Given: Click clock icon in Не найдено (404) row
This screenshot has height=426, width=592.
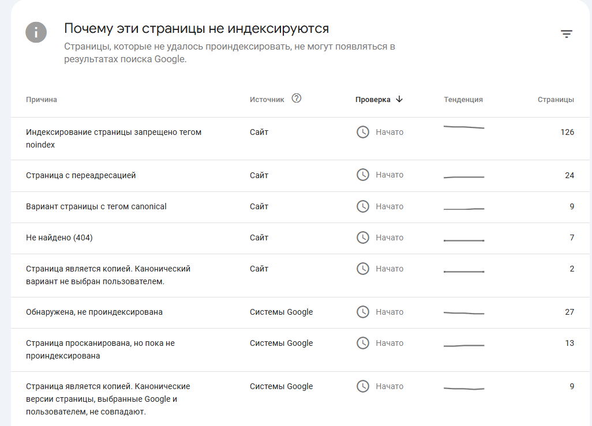Looking at the screenshot, I should 363,237.
